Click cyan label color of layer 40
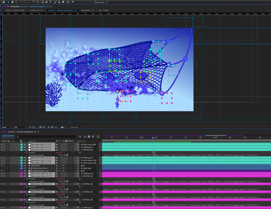Image resolution: width=271 pixels, height=209 pixels. [x=22, y=145]
